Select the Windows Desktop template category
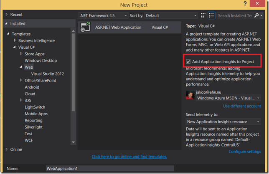 (41, 60)
